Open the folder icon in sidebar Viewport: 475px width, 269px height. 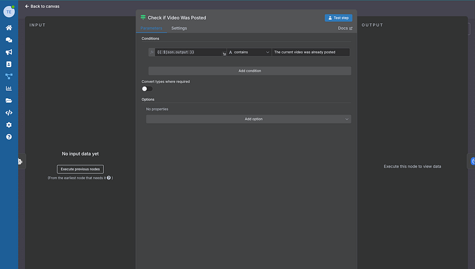[9, 101]
